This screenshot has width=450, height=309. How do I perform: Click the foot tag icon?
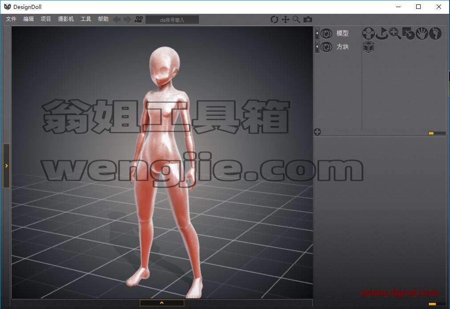point(435,33)
